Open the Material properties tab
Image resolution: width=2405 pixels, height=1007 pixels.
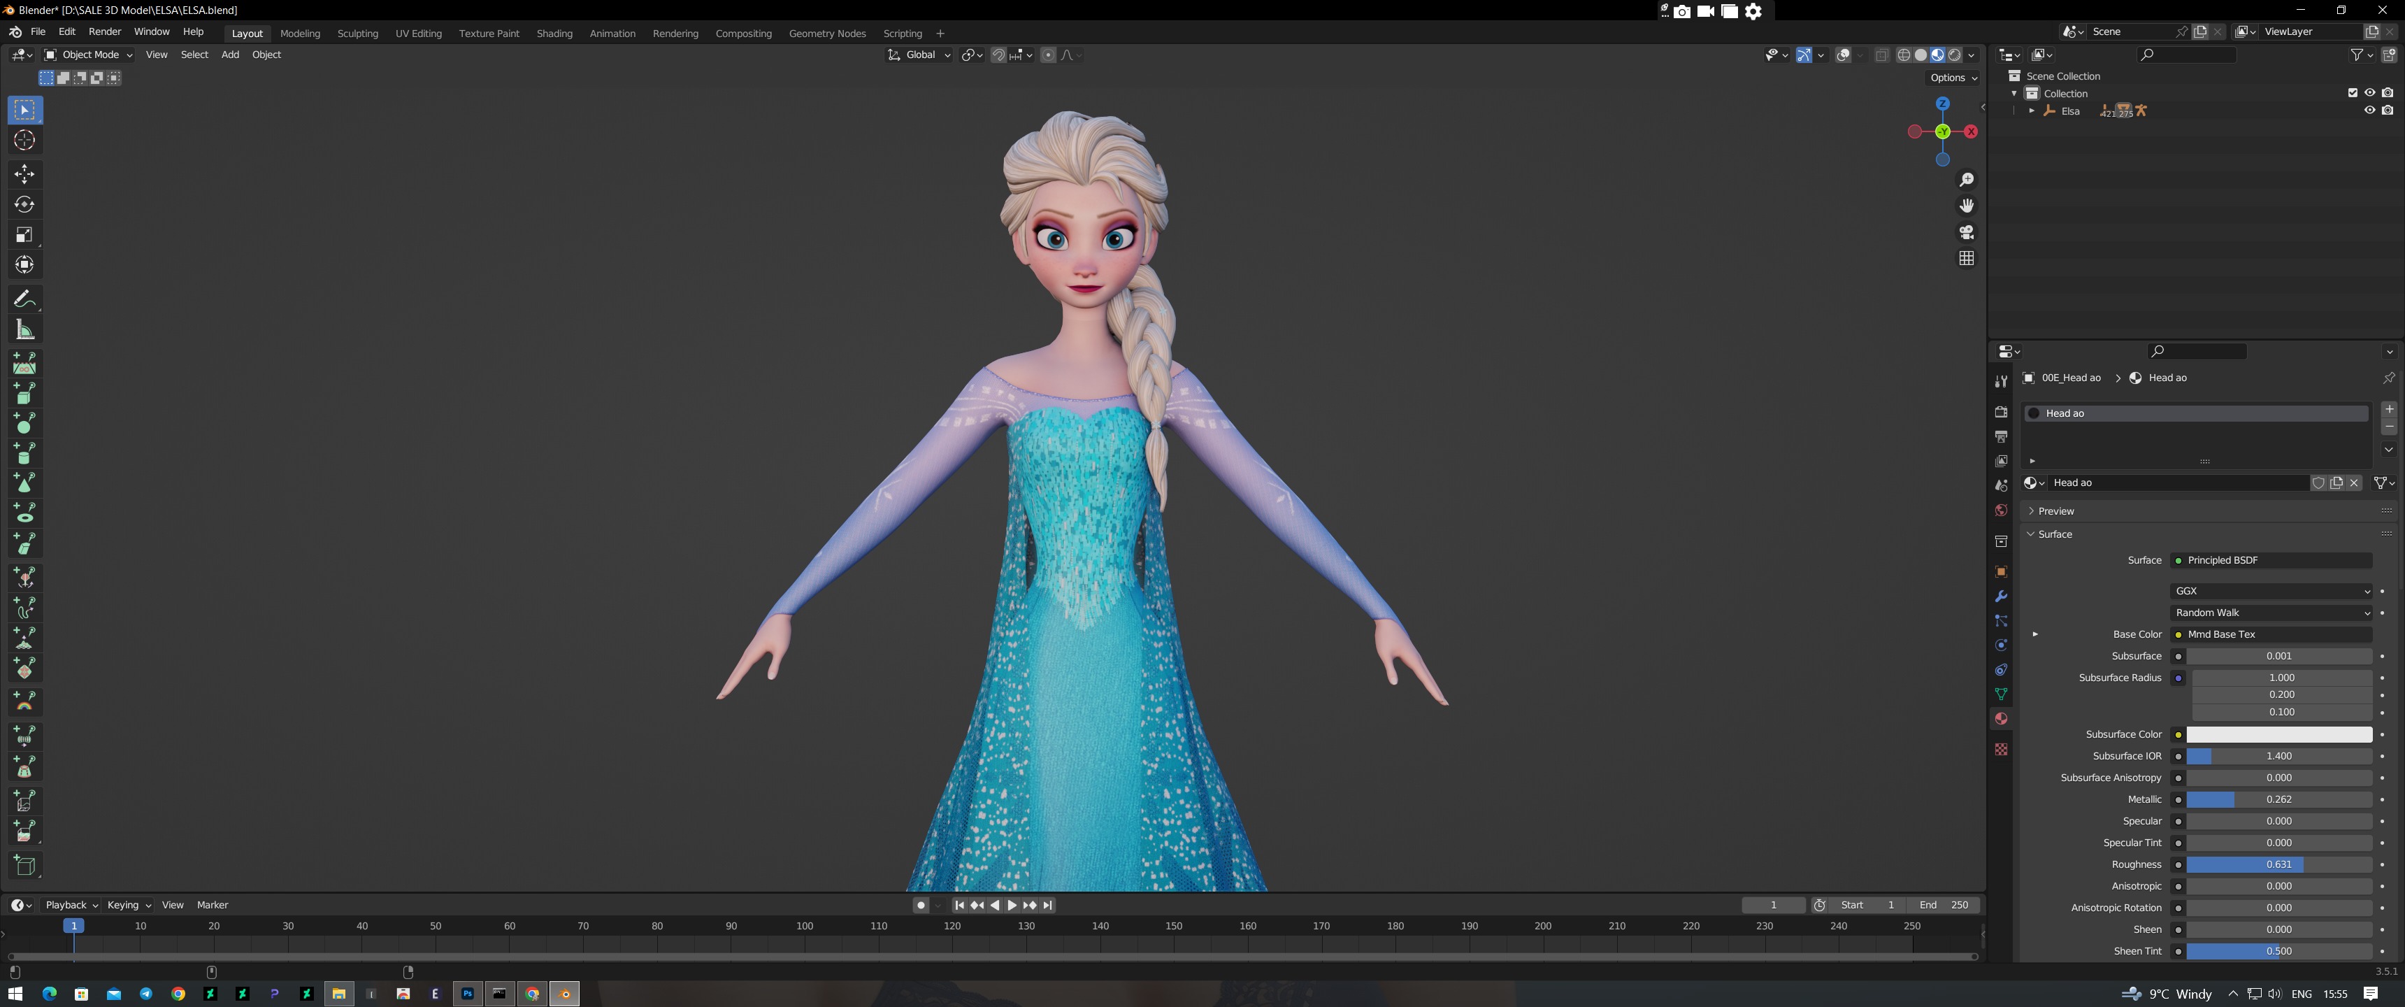coord(2001,718)
